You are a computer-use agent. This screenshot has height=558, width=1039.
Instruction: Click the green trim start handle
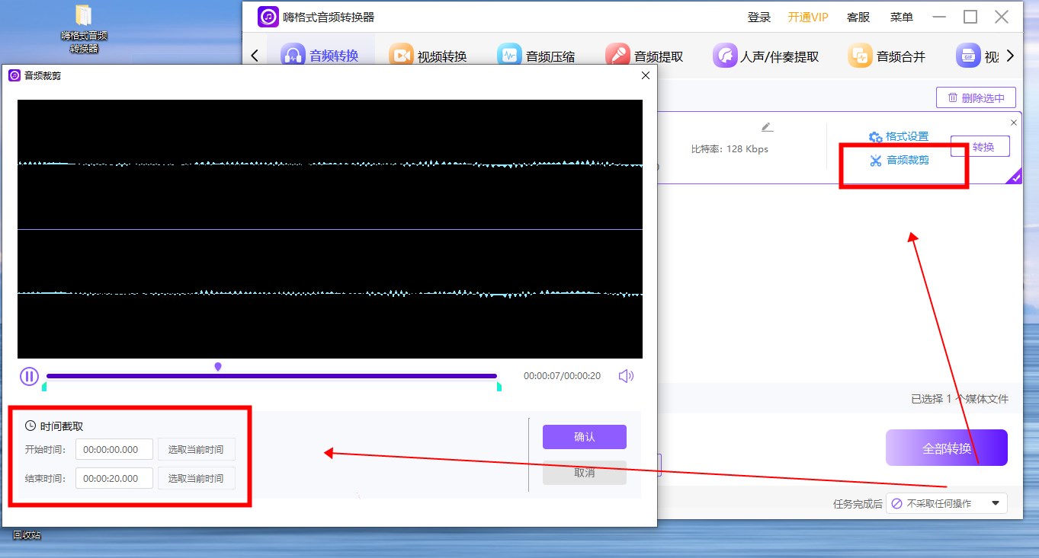(x=44, y=387)
